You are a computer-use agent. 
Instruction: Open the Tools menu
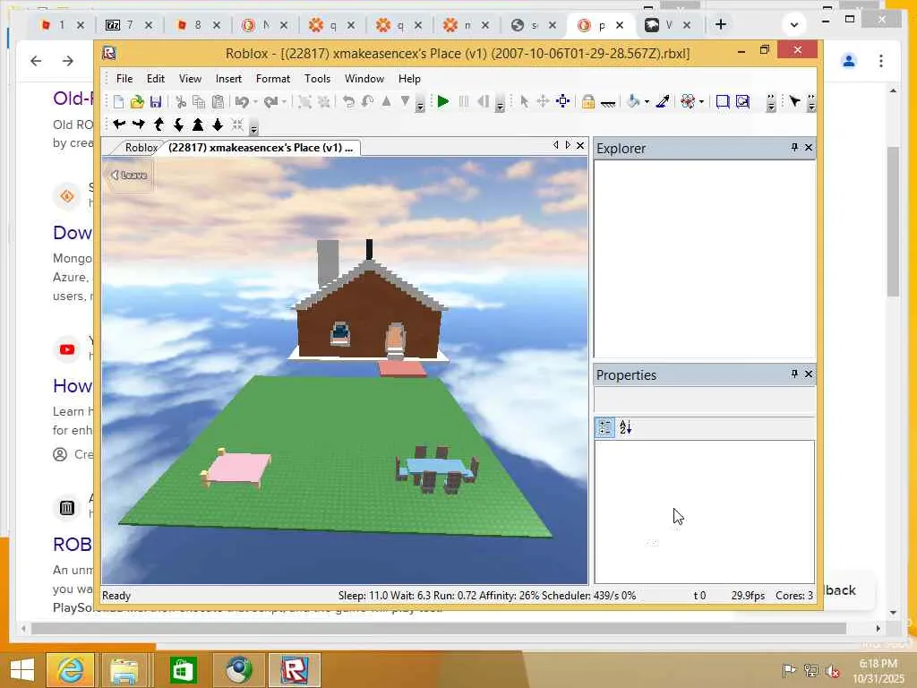point(318,79)
